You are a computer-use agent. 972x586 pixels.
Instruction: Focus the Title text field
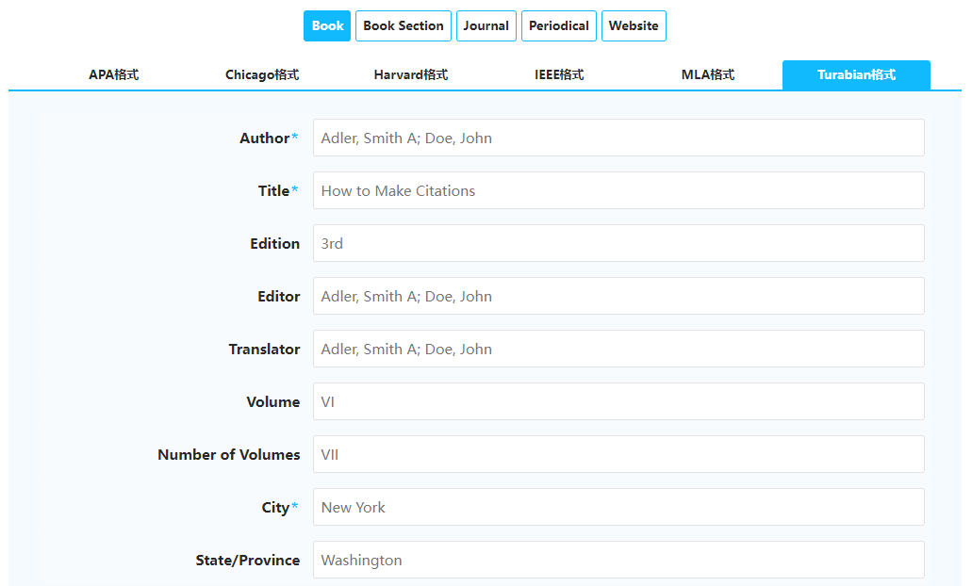(x=618, y=190)
